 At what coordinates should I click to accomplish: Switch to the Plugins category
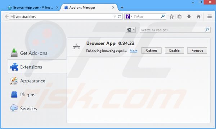[x=37, y=95]
